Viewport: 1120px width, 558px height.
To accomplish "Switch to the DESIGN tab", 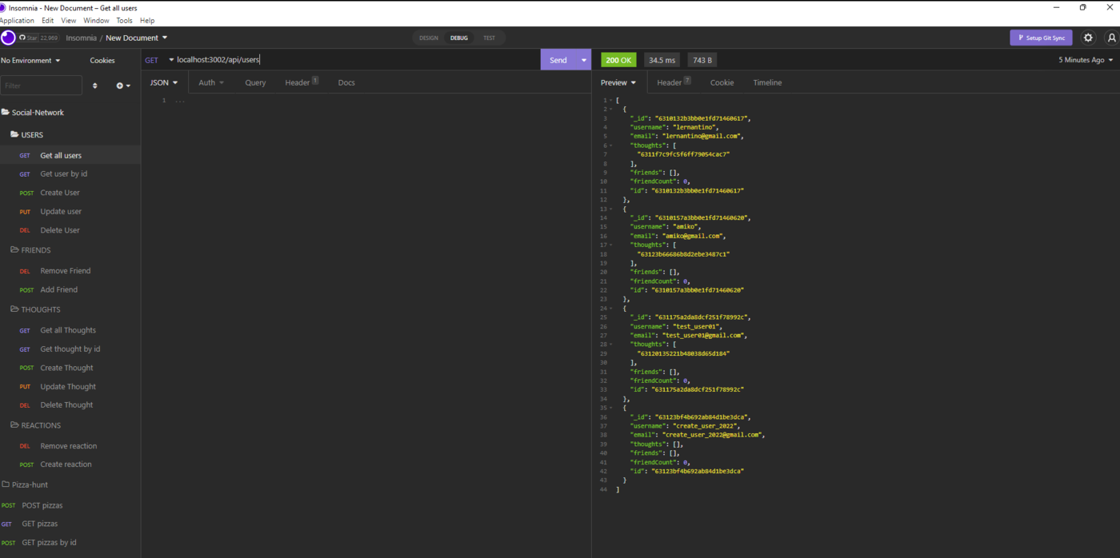I will [428, 38].
